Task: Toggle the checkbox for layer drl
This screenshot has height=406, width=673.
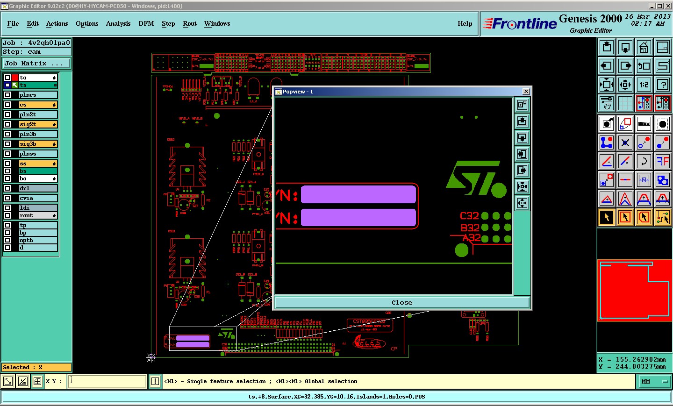Action: point(7,188)
